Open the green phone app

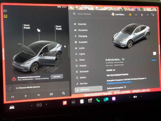pos(98,100)
